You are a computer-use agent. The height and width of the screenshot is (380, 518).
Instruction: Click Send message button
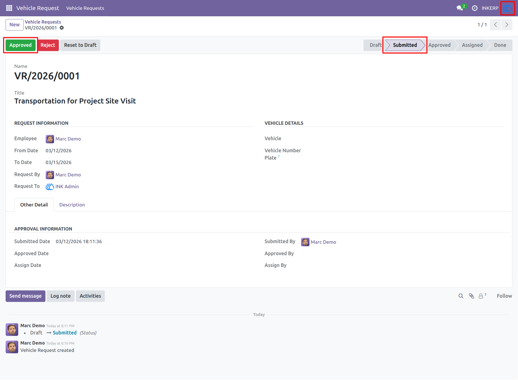(26, 296)
